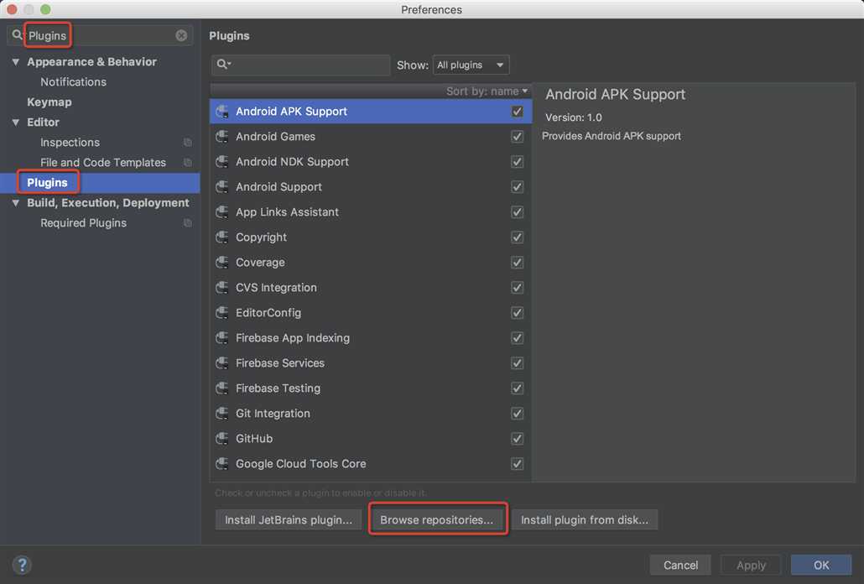Toggle the Android NDK Support checkbox
Image resolution: width=864 pixels, height=584 pixels.
517,161
